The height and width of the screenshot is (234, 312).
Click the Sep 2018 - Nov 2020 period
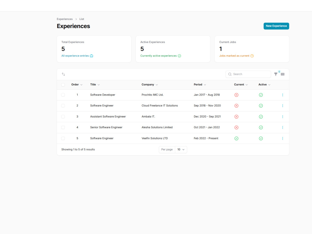[207, 106]
